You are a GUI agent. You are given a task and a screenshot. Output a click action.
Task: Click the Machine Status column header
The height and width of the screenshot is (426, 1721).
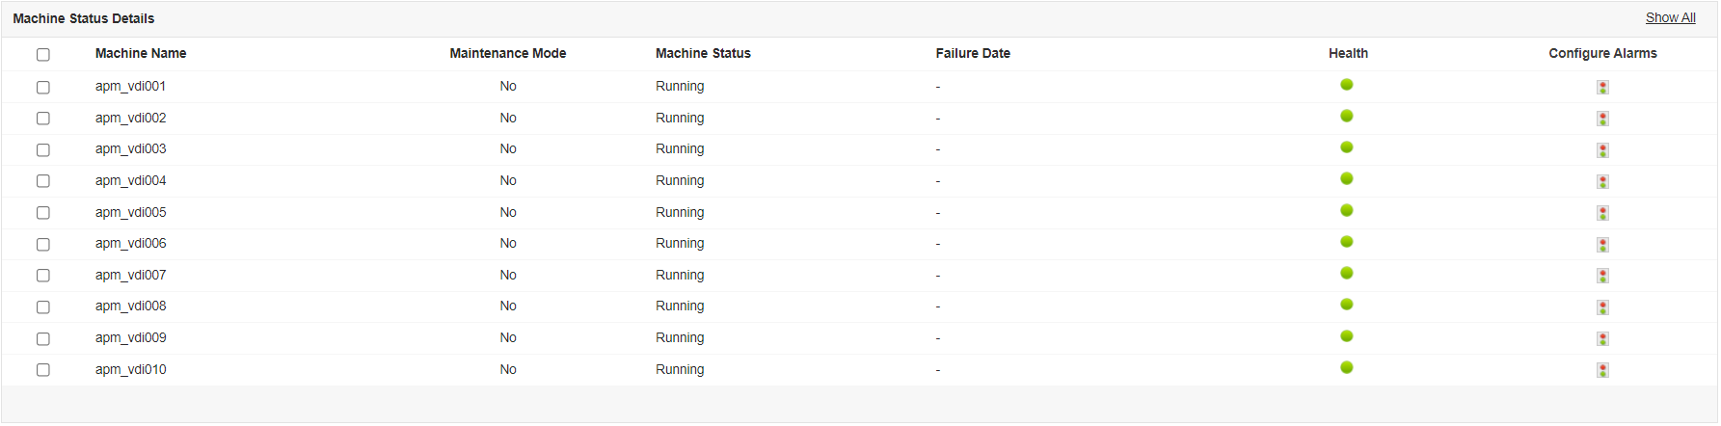pos(703,53)
